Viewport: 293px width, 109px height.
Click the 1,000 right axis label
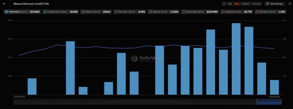[284, 76]
